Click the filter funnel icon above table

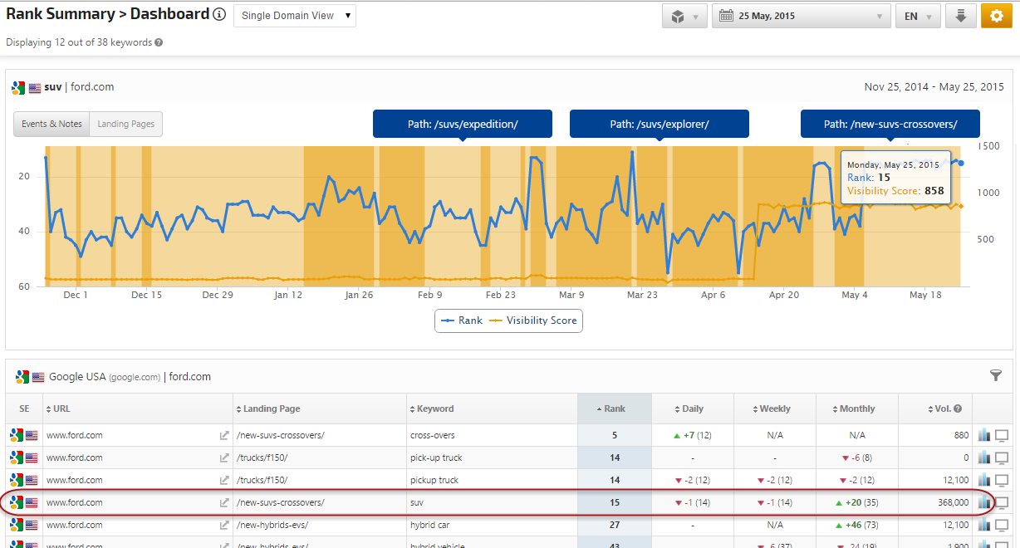point(996,376)
